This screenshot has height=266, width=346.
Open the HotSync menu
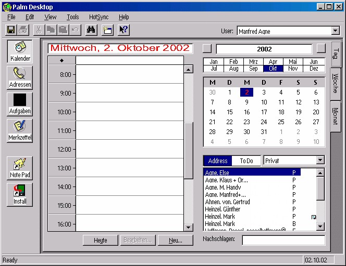(x=98, y=17)
